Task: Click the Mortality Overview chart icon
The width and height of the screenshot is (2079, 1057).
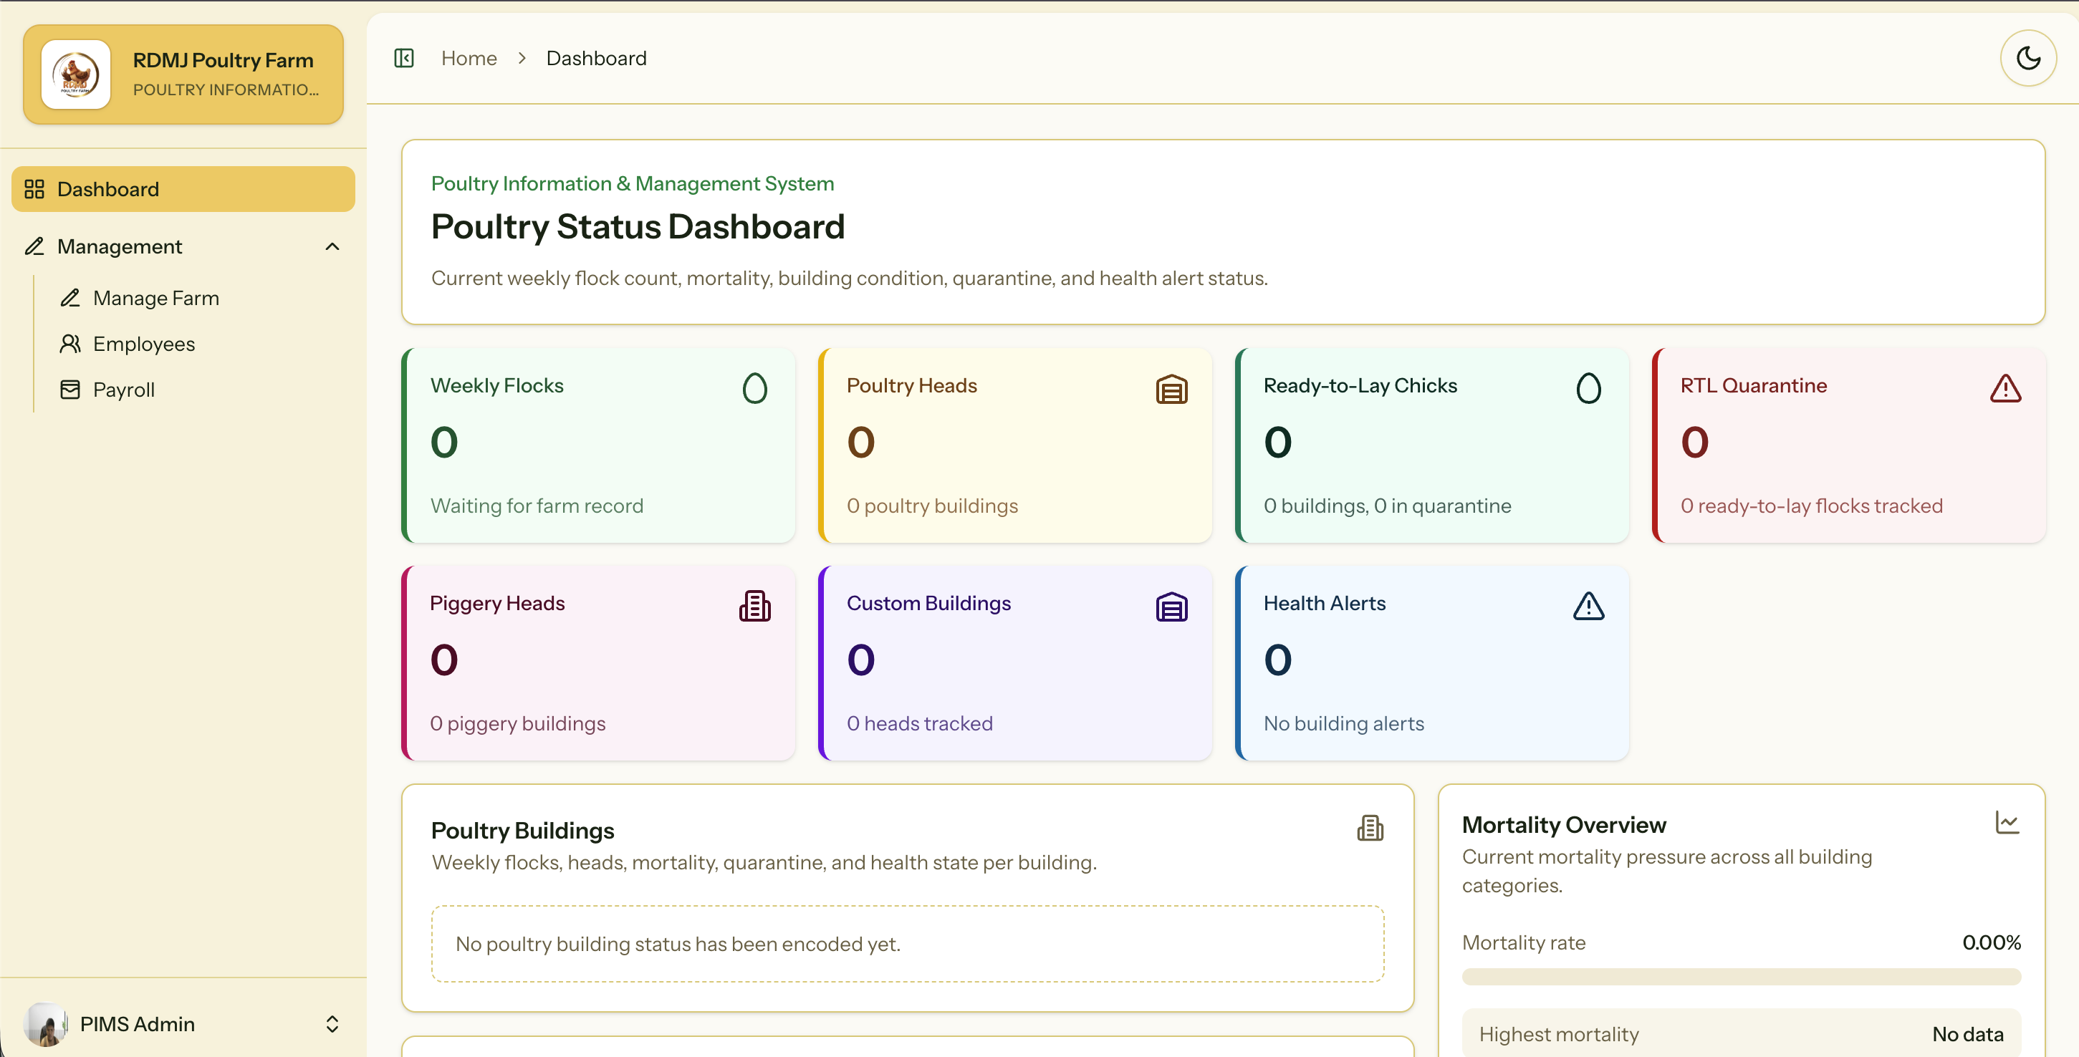Action: click(2007, 822)
